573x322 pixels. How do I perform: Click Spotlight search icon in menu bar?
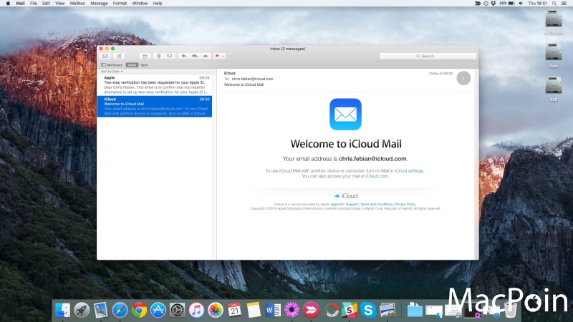[554, 4]
